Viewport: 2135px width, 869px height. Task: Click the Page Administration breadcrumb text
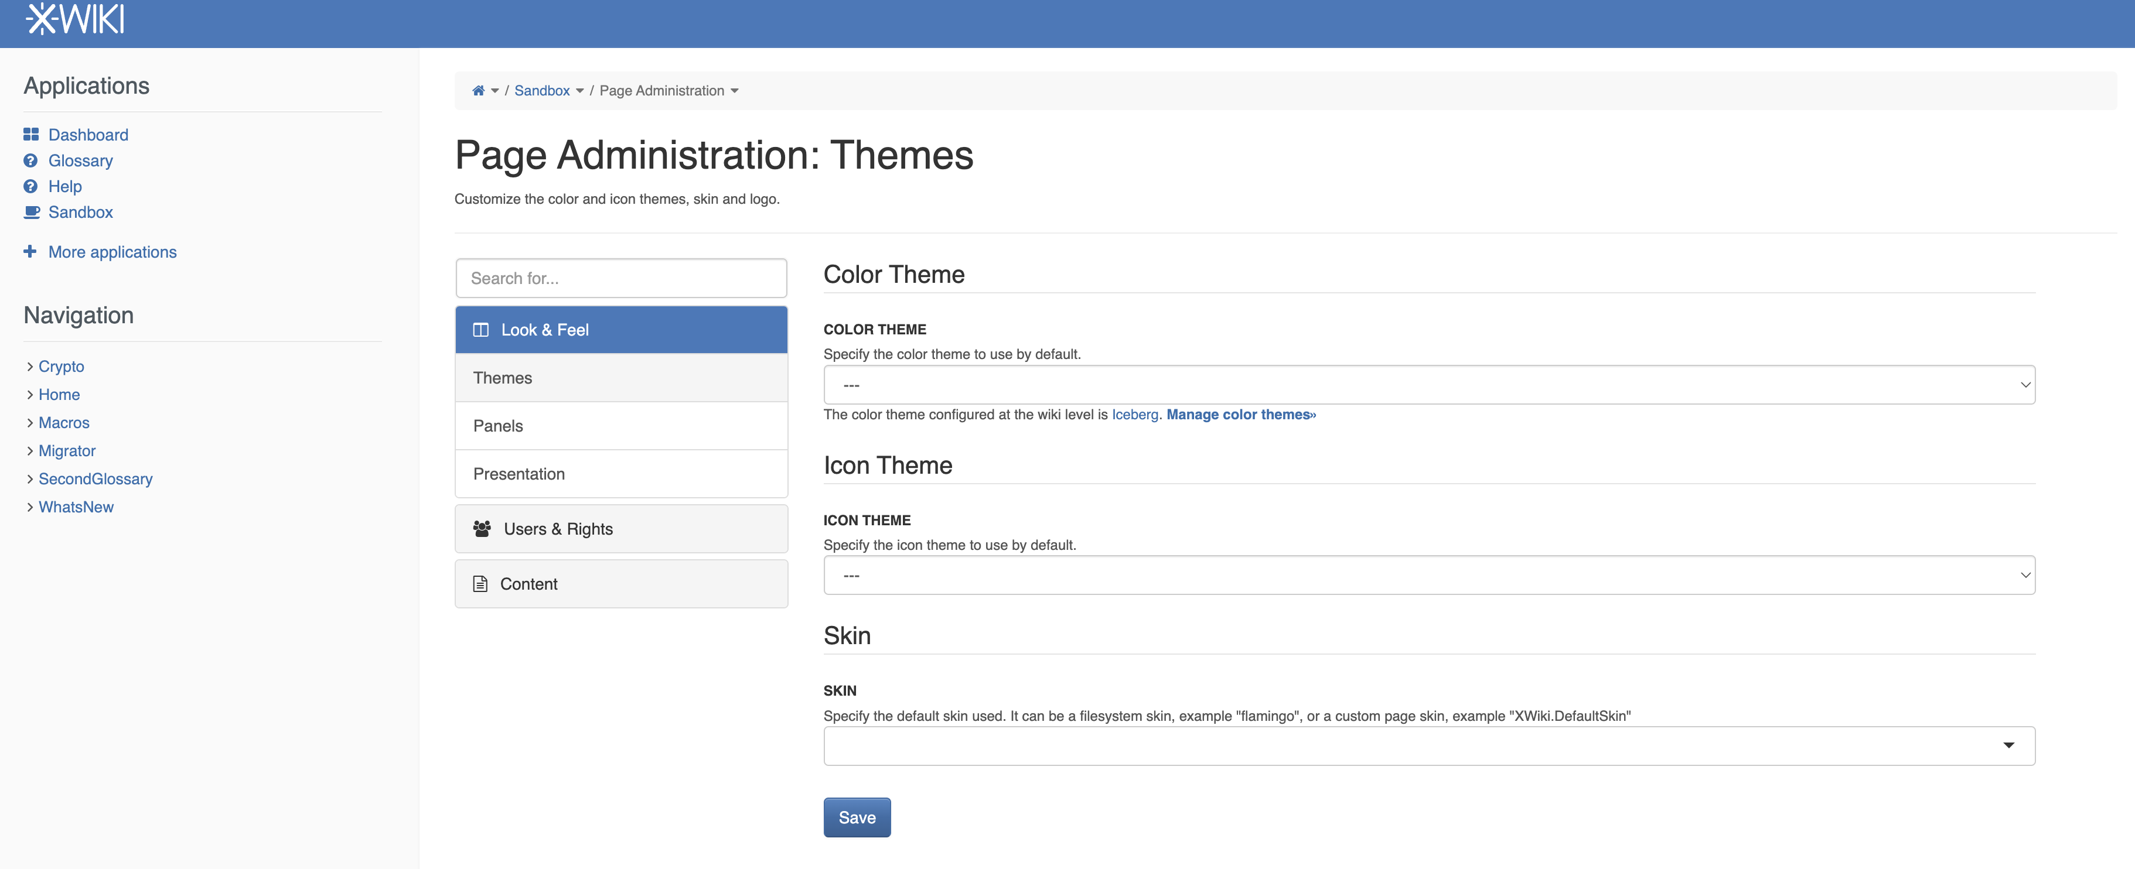pyautogui.click(x=661, y=90)
